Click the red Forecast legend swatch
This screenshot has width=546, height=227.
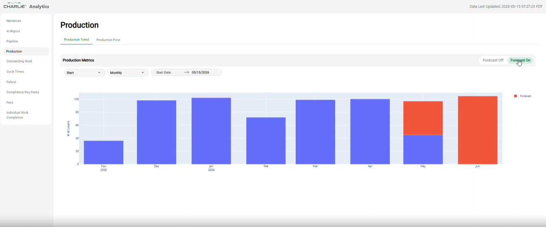pos(515,96)
